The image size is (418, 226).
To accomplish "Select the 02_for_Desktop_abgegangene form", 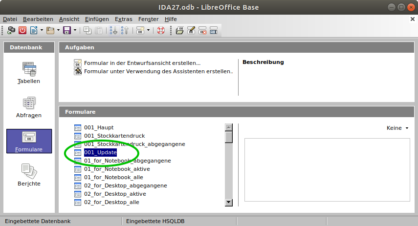I will (x=126, y=185).
